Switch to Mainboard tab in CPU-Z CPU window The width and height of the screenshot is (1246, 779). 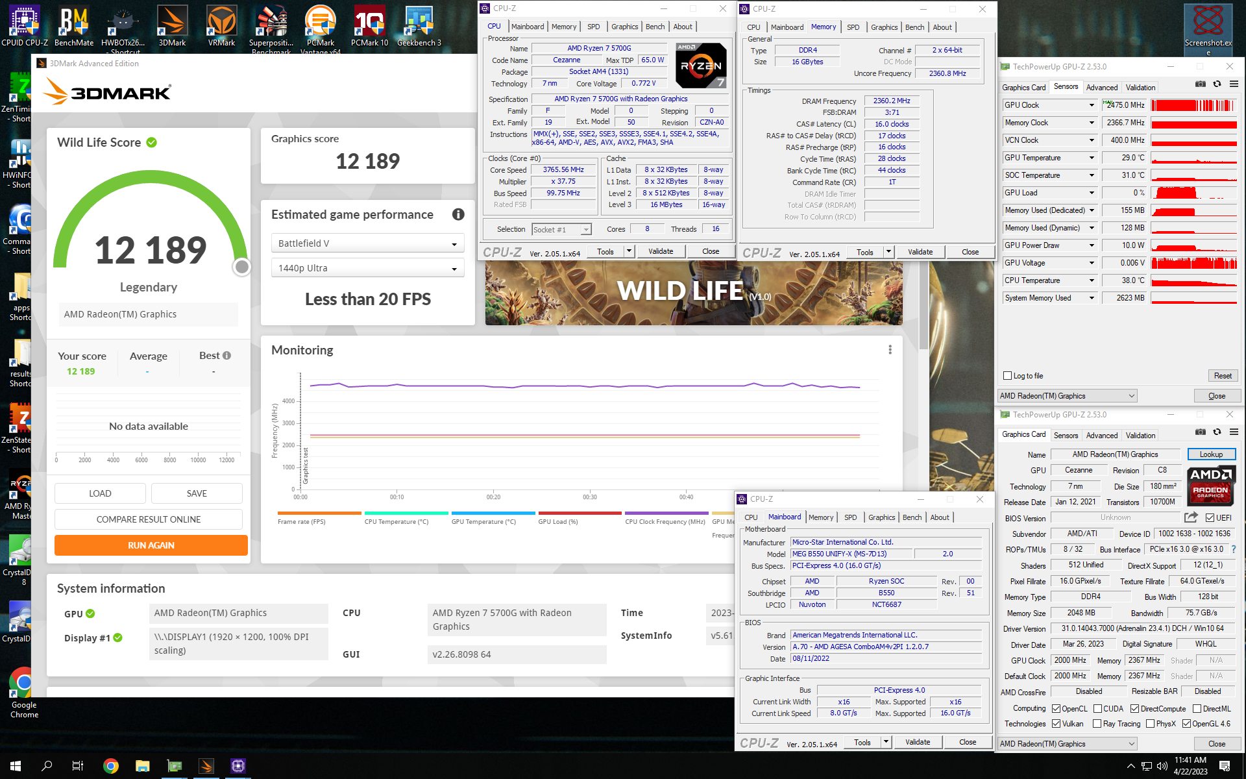coord(528,27)
